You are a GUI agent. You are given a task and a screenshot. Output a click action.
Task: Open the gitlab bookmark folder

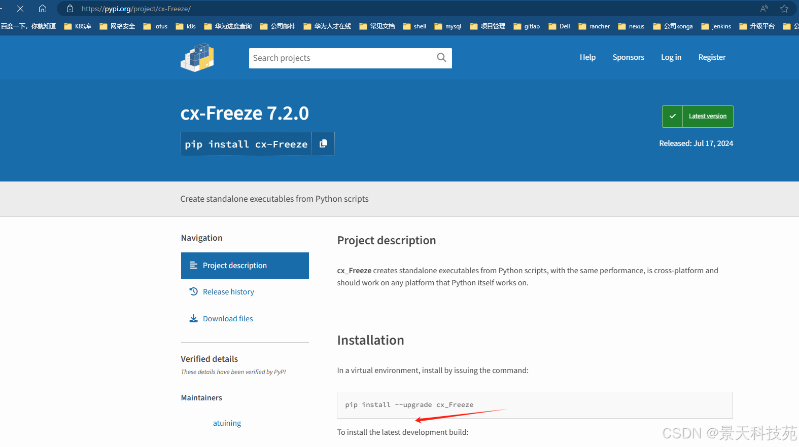pos(527,26)
